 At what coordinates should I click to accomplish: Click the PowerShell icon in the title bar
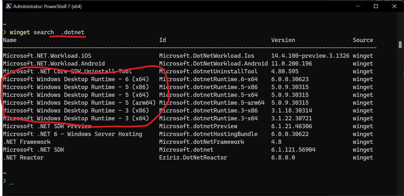(x=9, y=6)
